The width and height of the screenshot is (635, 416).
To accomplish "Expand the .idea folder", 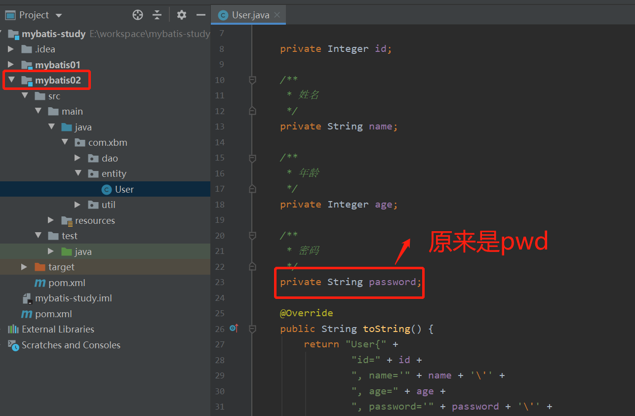I will tap(11, 49).
